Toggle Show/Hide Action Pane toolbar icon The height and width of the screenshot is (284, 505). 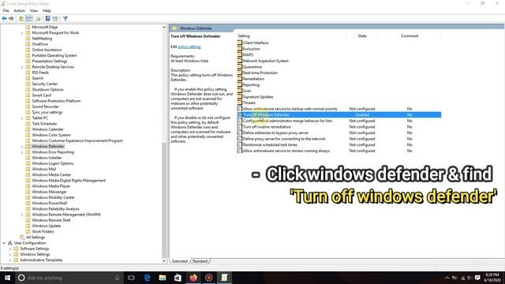(55, 19)
